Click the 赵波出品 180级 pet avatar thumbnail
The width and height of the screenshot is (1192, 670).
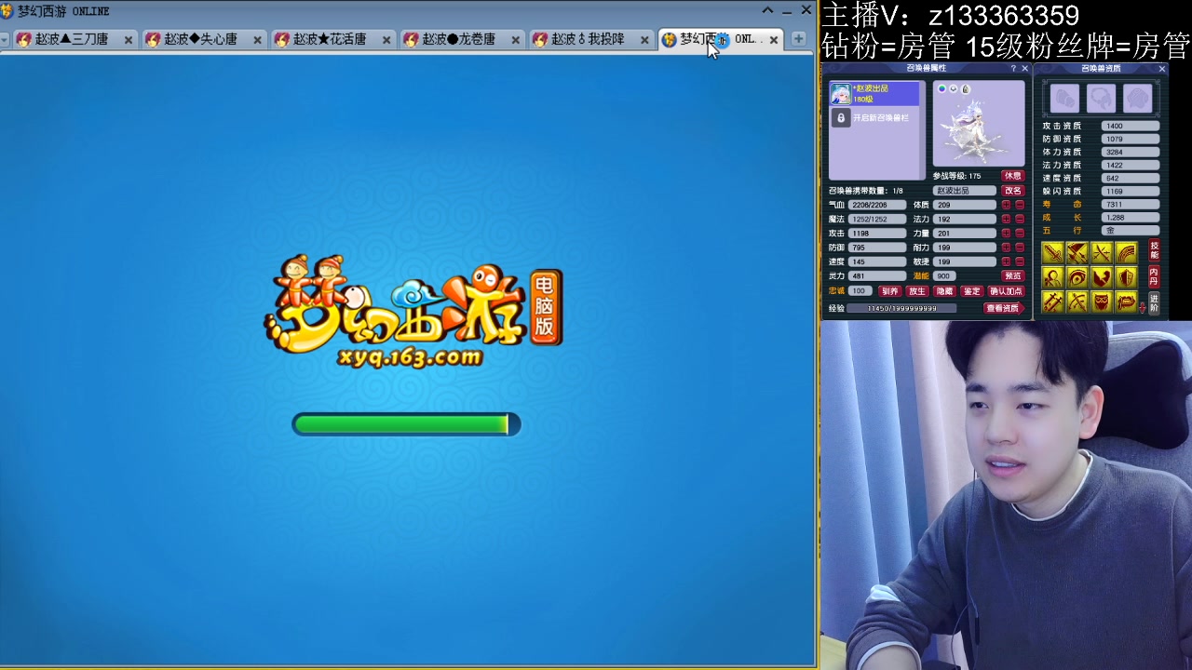[x=842, y=94]
